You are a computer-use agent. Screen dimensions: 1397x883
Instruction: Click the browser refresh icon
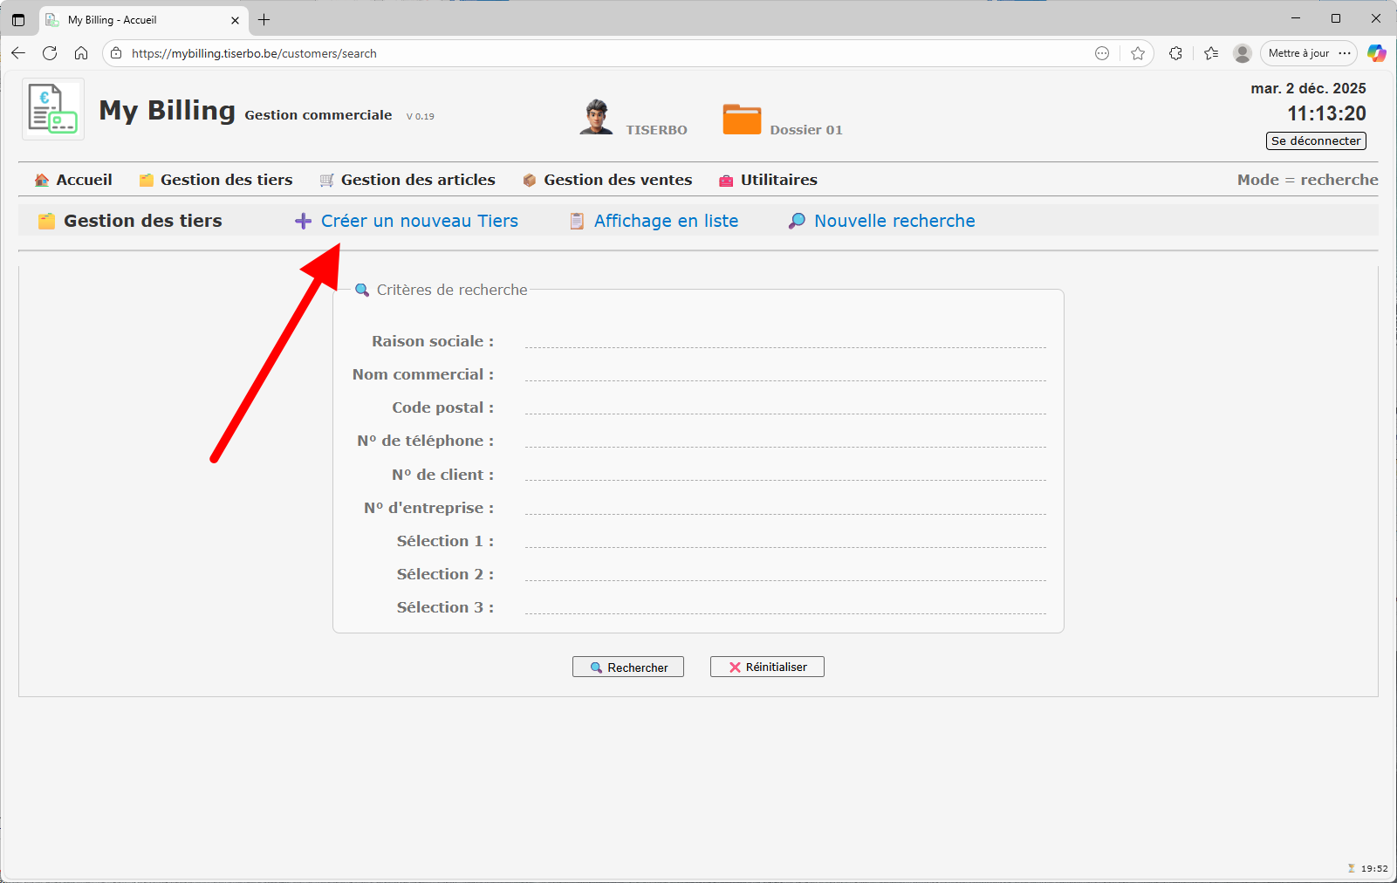tap(50, 53)
